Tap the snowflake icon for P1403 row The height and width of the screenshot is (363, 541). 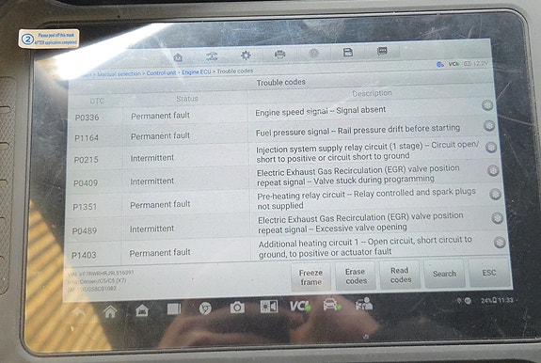pyautogui.click(x=500, y=242)
